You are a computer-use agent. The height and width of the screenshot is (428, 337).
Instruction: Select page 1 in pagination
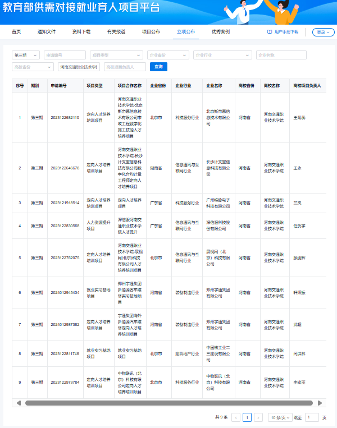coord(247,417)
